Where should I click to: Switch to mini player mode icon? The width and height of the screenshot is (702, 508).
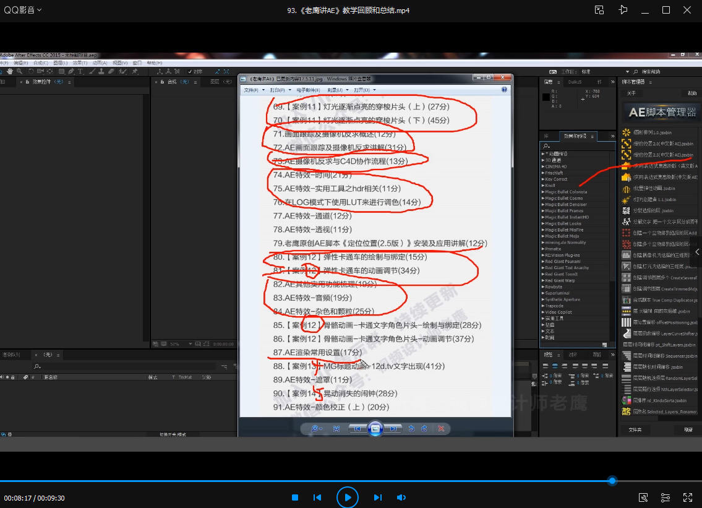coord(599,10)
